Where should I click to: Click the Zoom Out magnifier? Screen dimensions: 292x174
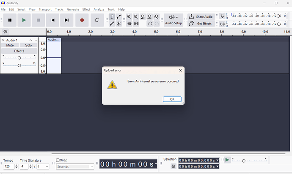coord(136,17)
